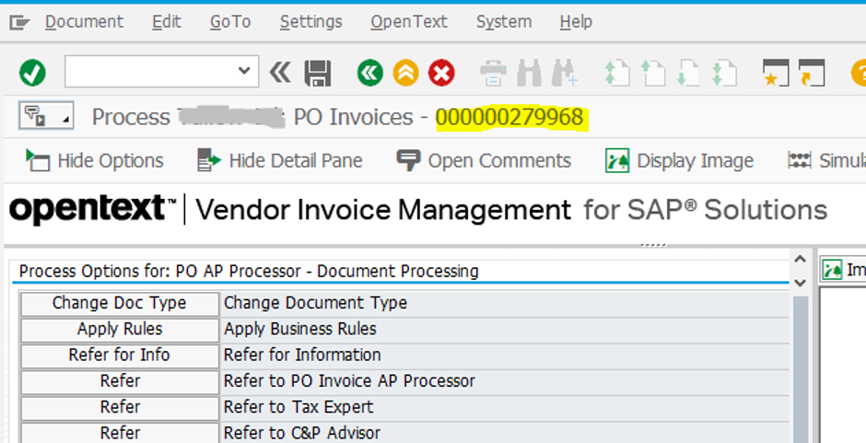Click the green Back arrow icon
This screenshot has height=443, width=866.
point(370,72)
